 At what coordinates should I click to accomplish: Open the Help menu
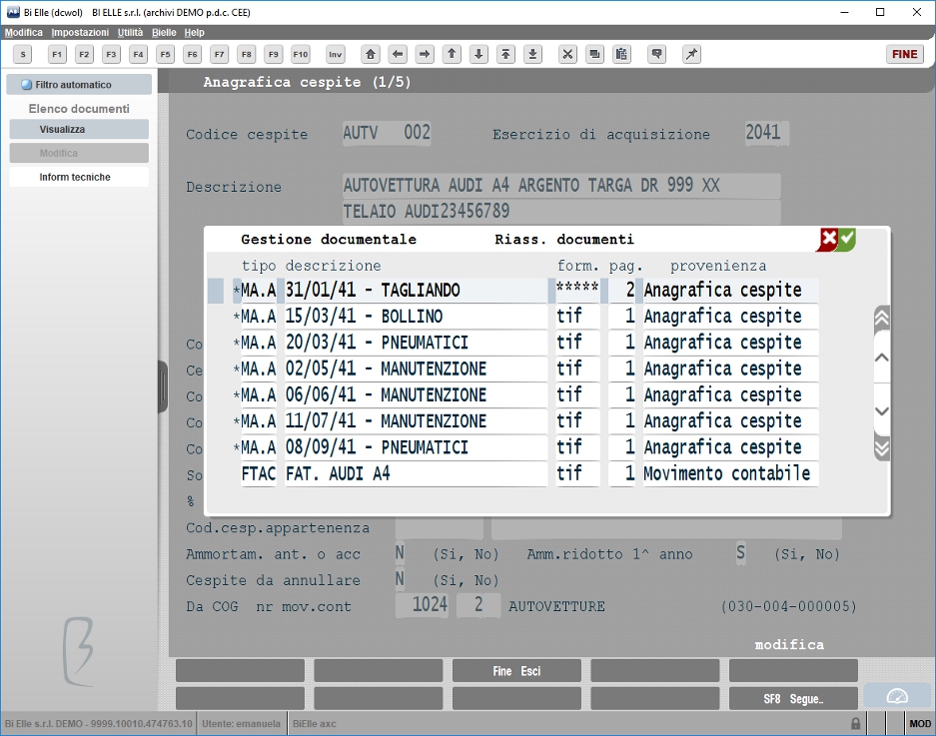[x=194, y=32]
